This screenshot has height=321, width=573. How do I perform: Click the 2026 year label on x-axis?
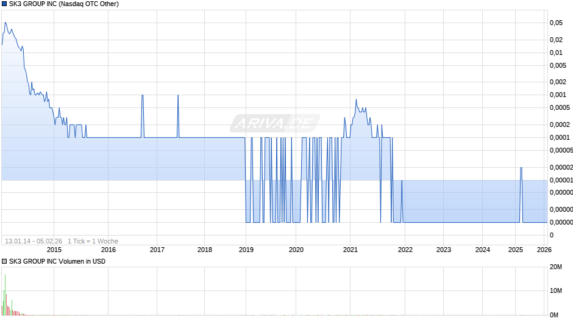[544, 250]
